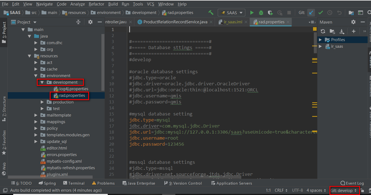The width and height of the screenshot is (371, 195).
Task: Add a Maven project with the plus icon
Action: coord(353,31)
